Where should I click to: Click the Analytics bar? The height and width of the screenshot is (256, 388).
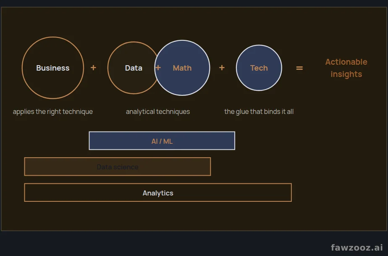coord(158,193)
